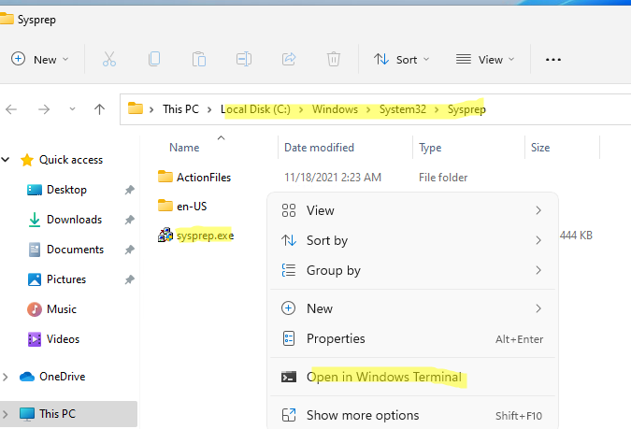631x429 pixels.
Task: Open Videos in Quick access
Action: (63, 339)
